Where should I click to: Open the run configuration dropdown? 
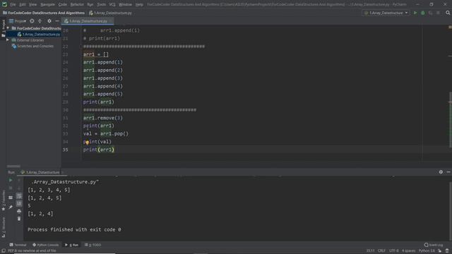pyautogui.click(x=386, y=13)
